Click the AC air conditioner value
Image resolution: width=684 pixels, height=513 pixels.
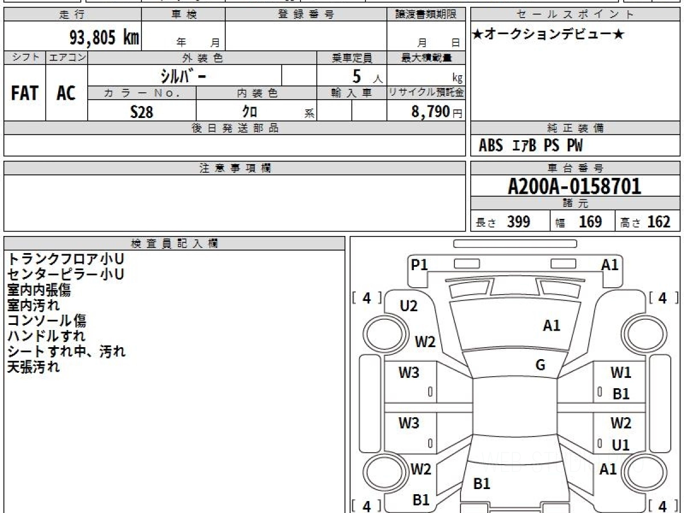pos(66,93)
